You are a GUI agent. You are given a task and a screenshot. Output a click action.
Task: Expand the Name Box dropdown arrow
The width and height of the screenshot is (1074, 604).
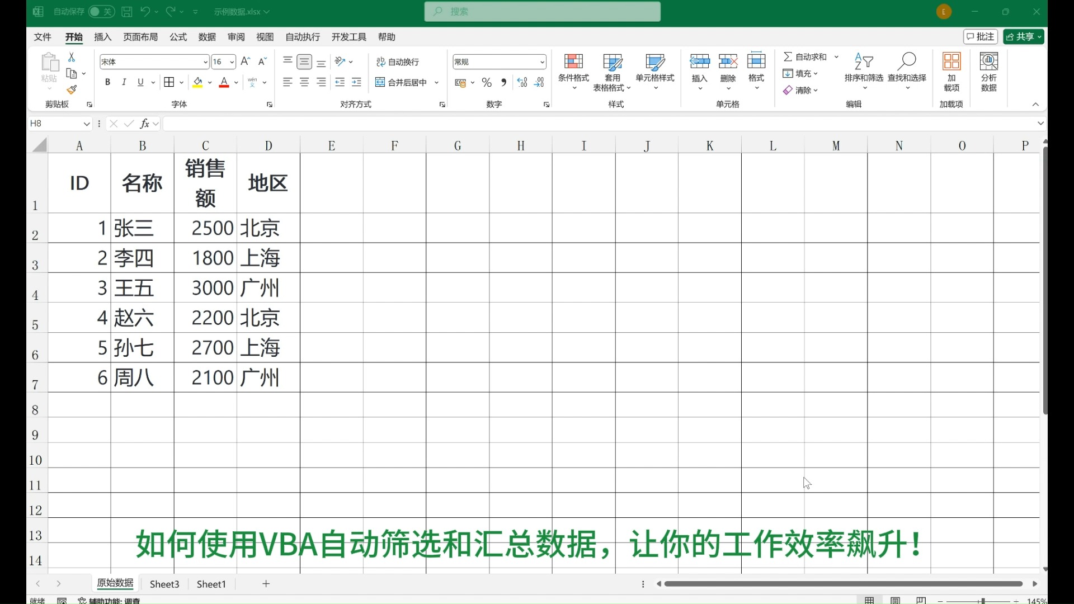[x=87, y=124]
